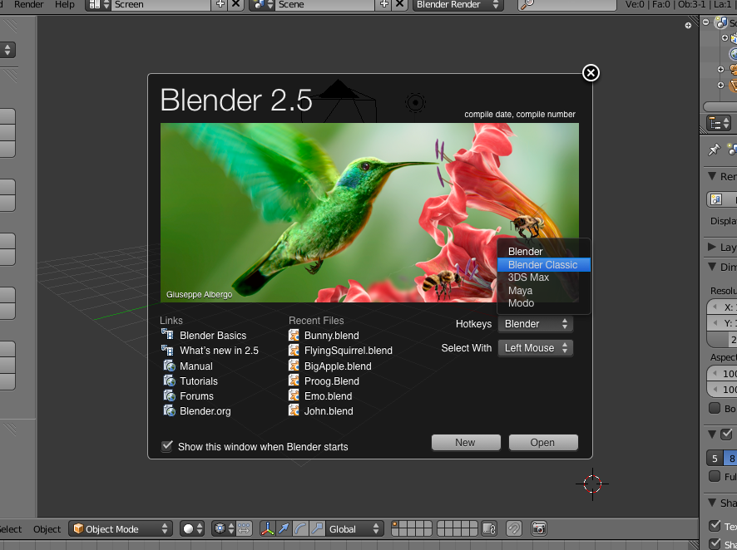Enable the scale manipulator icon

tap(317, 529)
